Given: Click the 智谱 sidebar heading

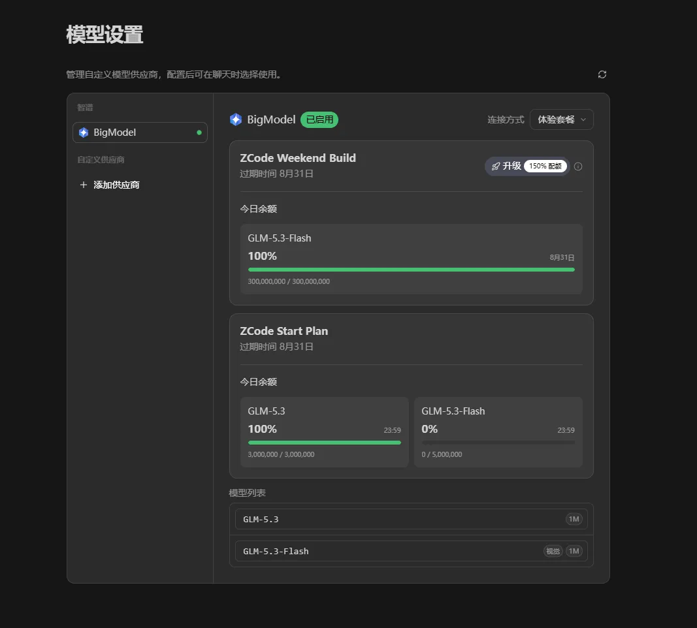Looking at the screenshot, I should coord(85,108).
